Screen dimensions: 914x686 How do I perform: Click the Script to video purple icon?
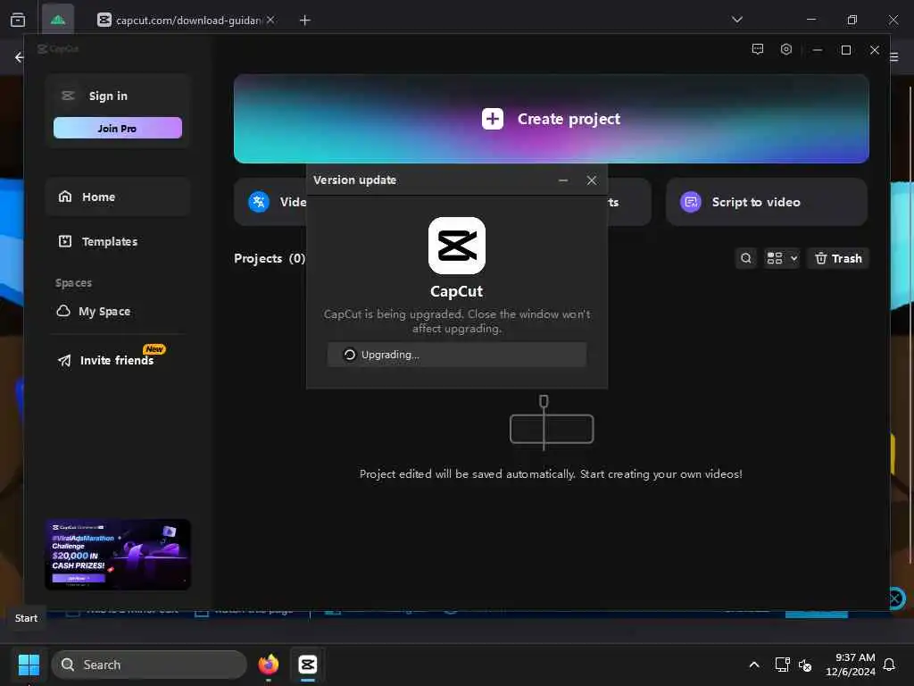[691, 203]
